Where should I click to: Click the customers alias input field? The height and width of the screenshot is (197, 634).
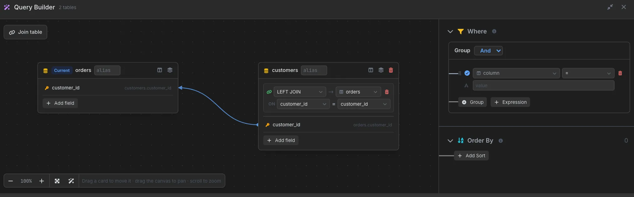pos(314,70)
